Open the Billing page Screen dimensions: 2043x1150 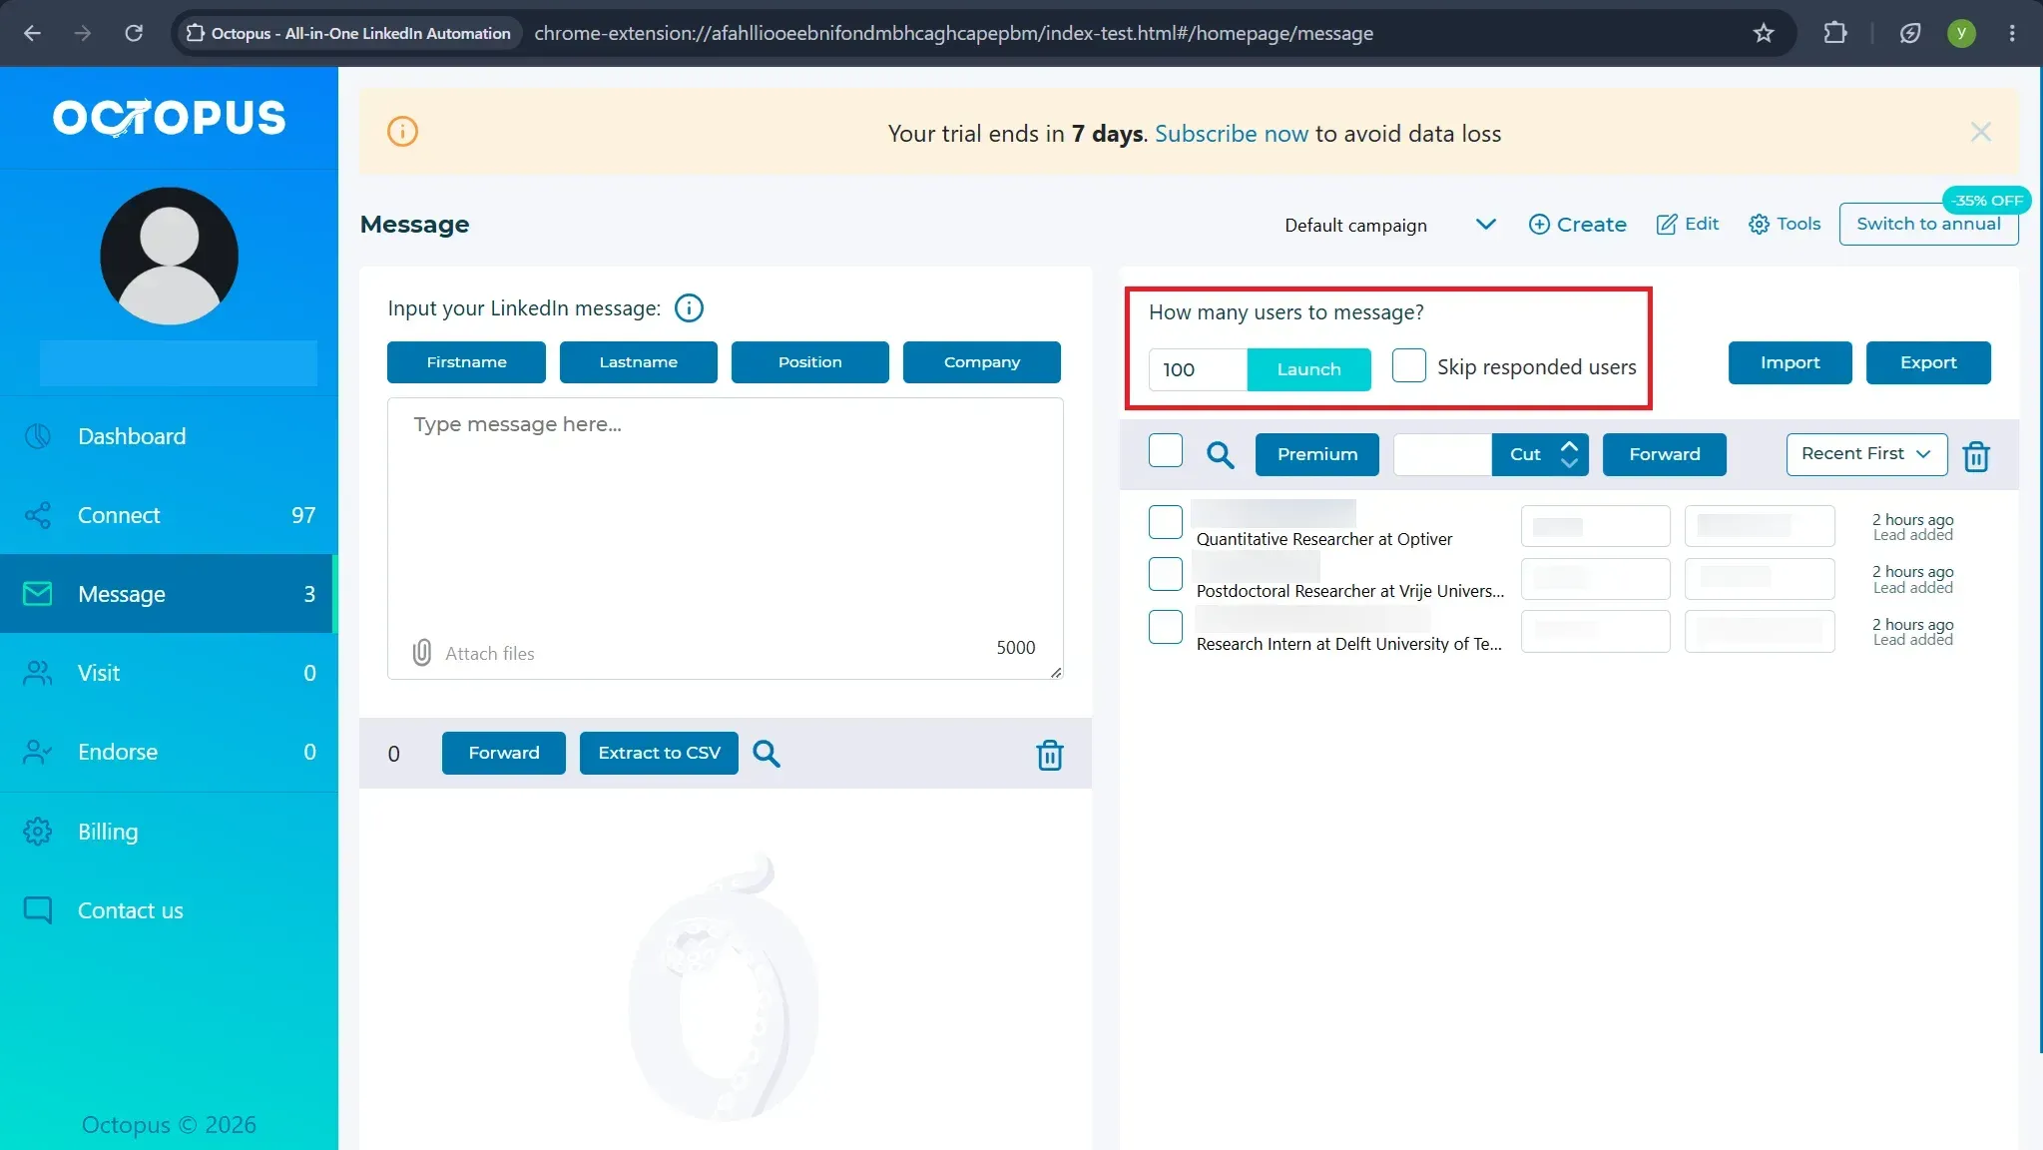pyautogui.click(x=169, y=832)
